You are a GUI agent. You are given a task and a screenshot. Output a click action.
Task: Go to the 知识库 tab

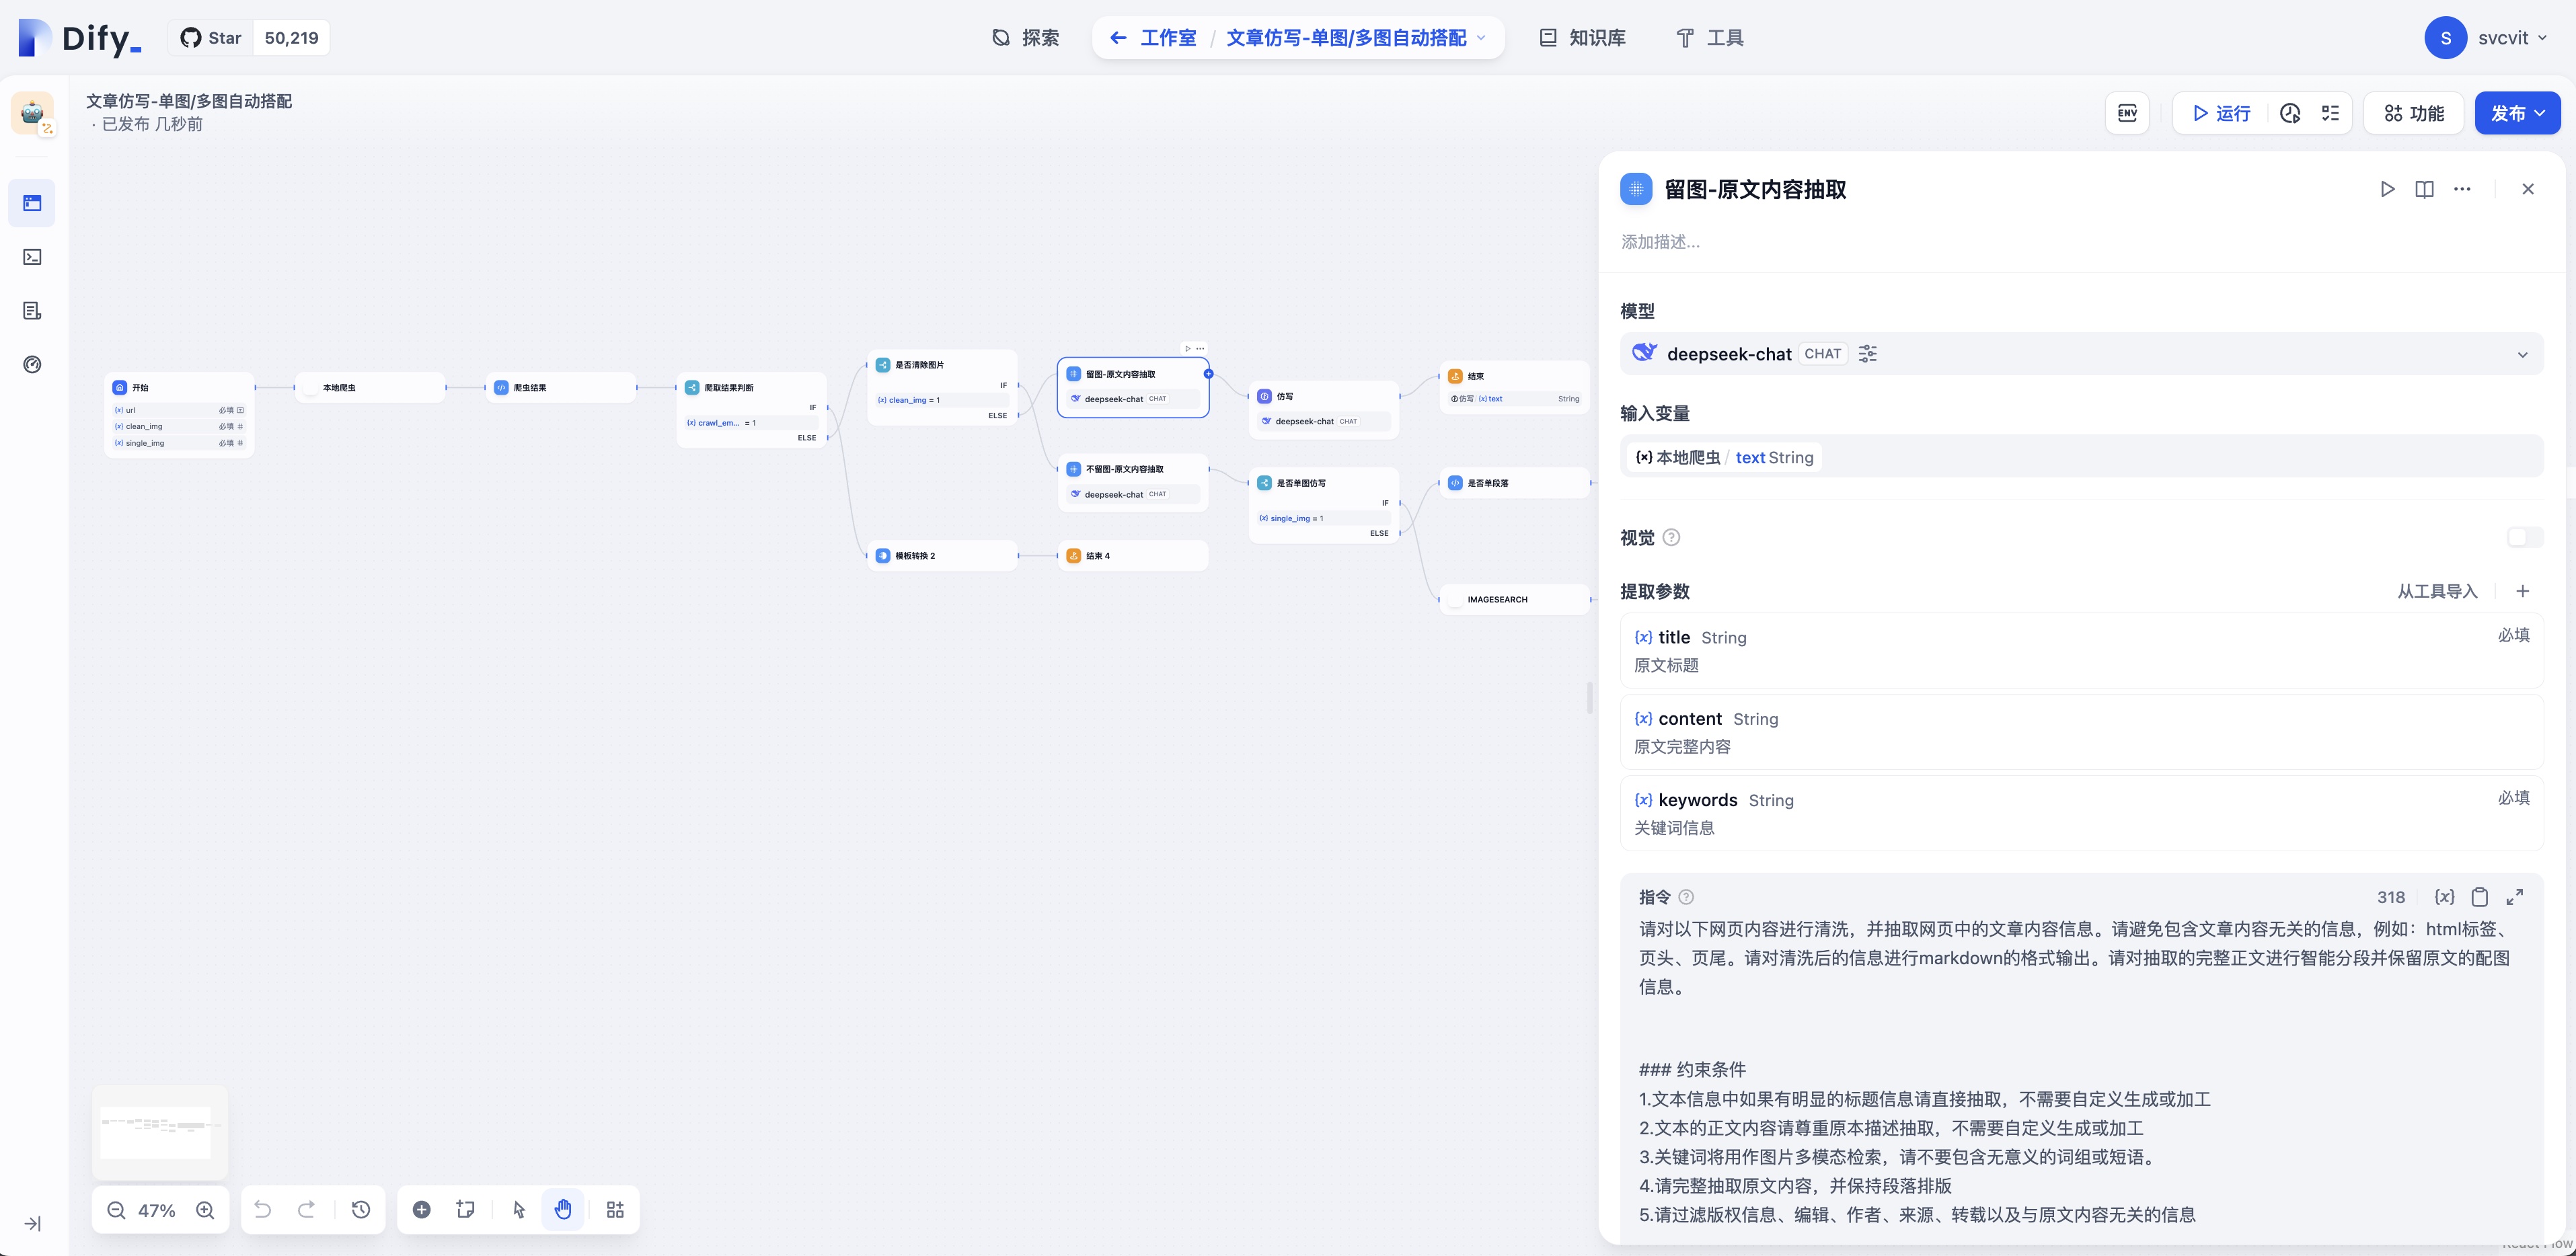(x=1582, y=38)
